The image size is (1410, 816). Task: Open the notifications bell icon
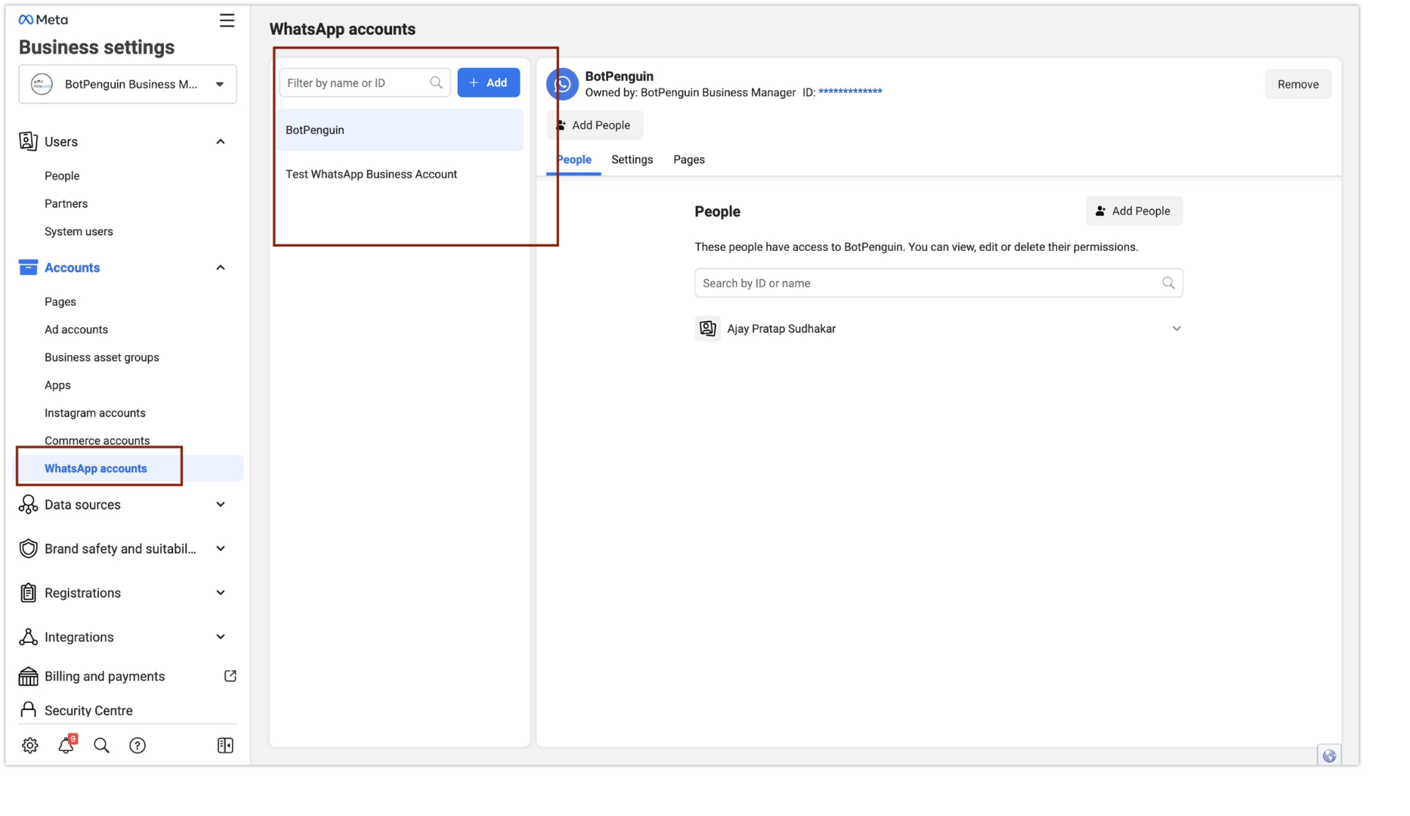point(66,745)
